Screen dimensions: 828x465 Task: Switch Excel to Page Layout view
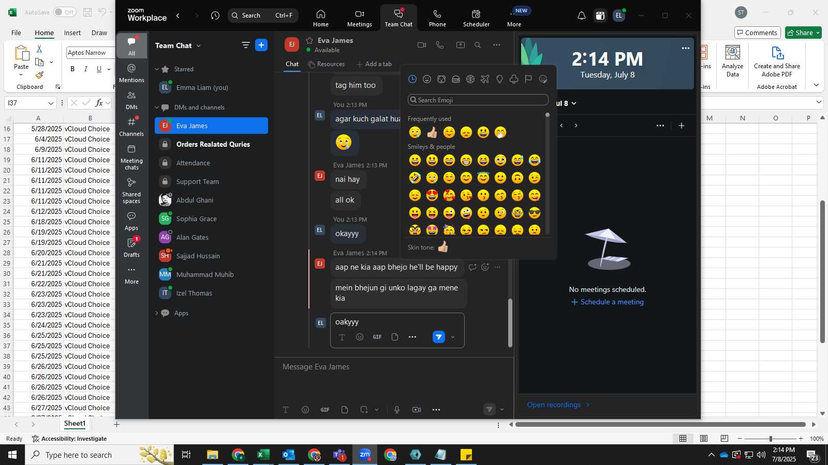pos(704,439)
